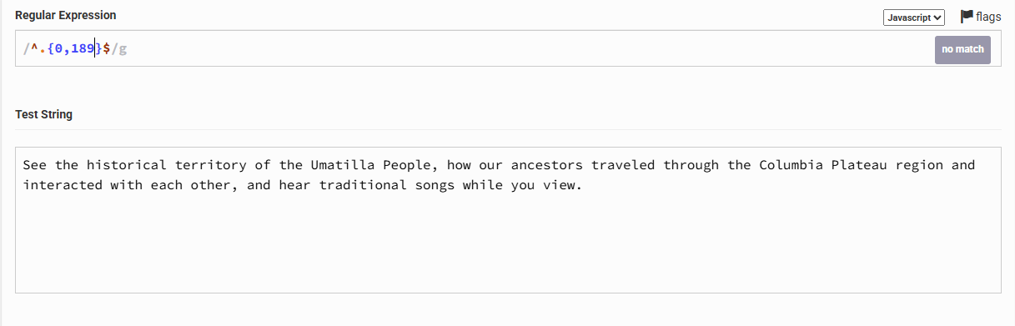The height and width of the screenshot is (326, 1015).
Task: Click the g flag after the regex
Action: tap(123, 49)
